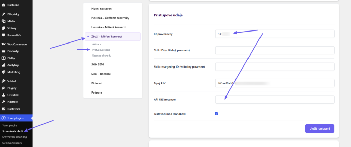The image size is (351, 147).
Task: Click the Média icon in sidebar
Action: (x=3, y=21)
